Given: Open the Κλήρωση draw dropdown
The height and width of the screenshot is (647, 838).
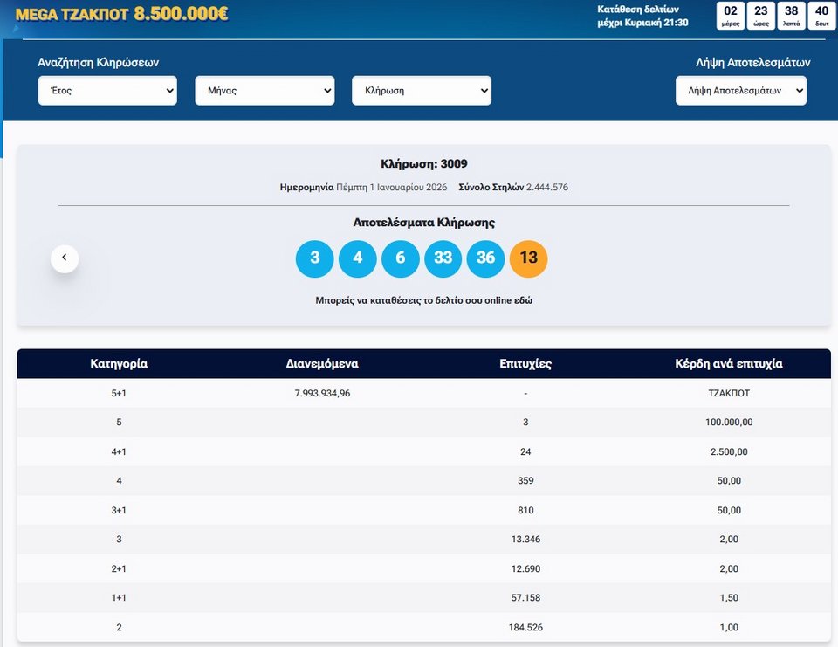Looking at the screenshot, I should [422, 91].
